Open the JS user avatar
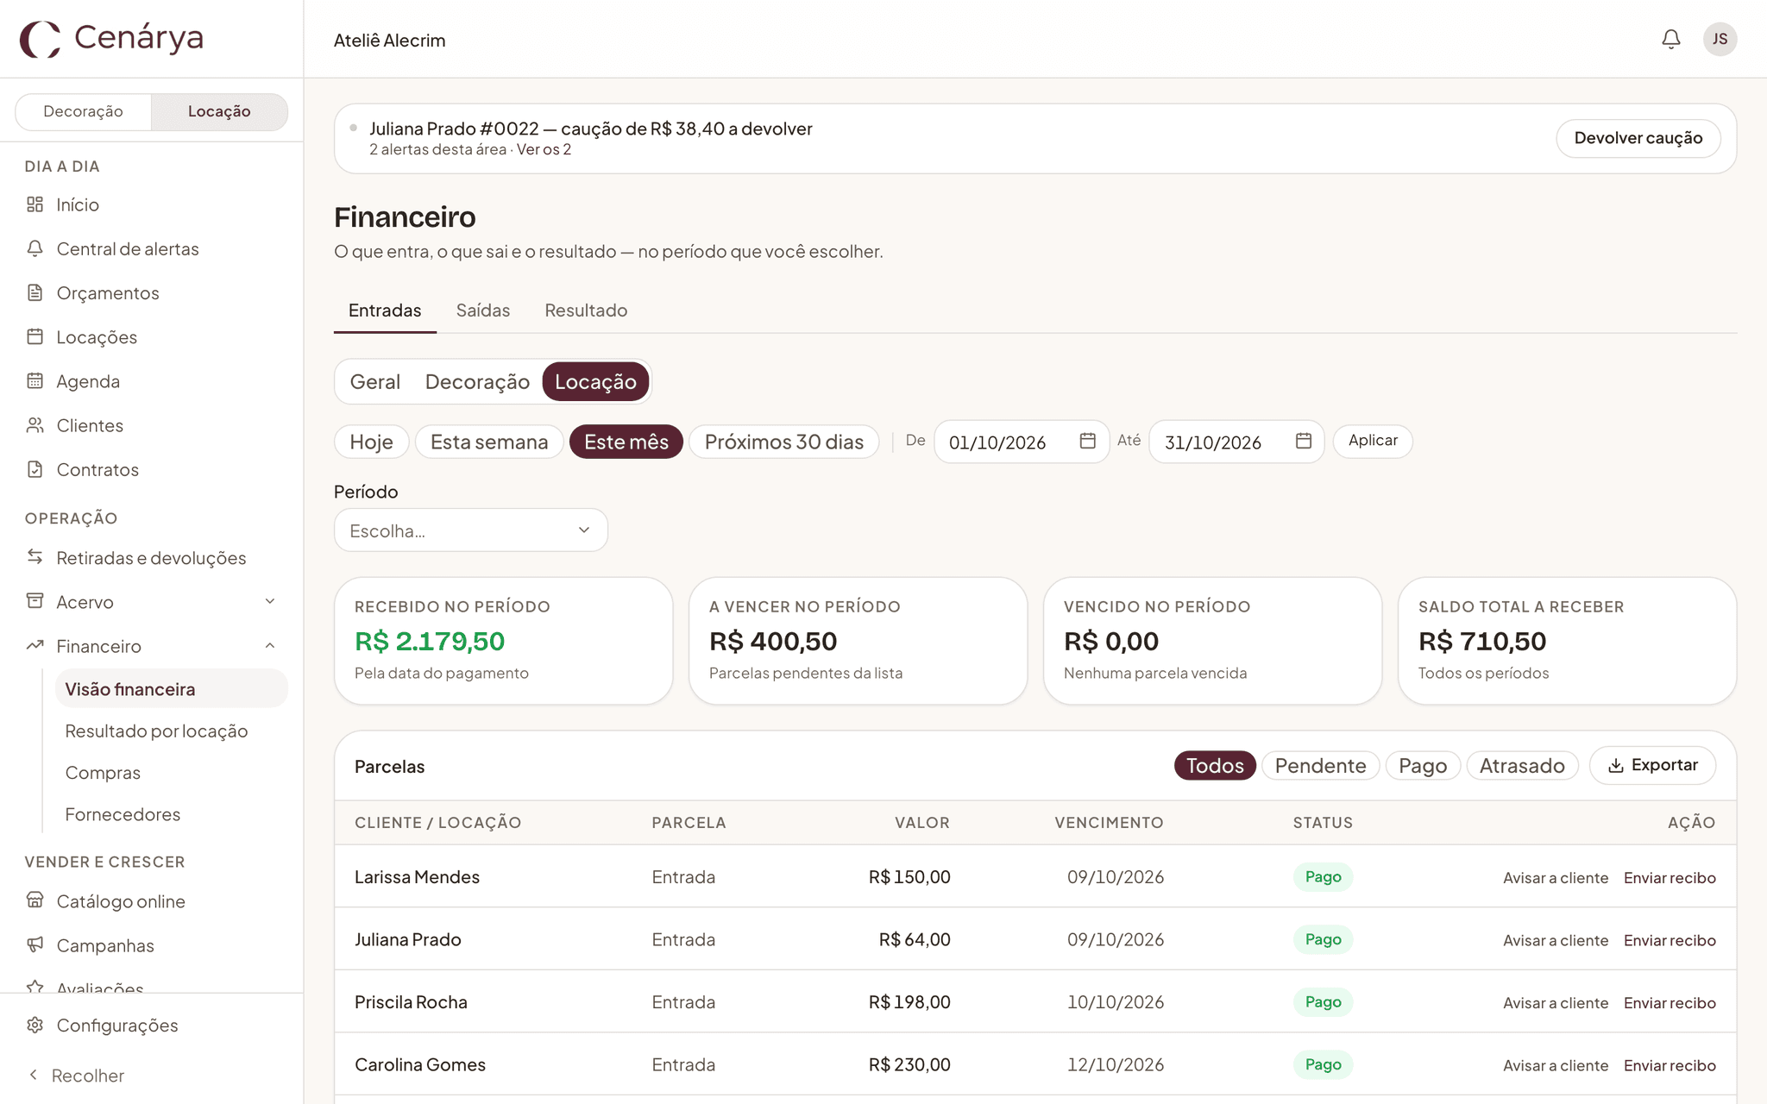The height and width of the screenshot is (1104, 1767). pos(1720,39)
